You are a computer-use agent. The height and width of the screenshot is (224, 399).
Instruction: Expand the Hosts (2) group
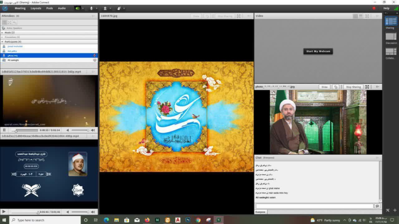click(2, 32)
